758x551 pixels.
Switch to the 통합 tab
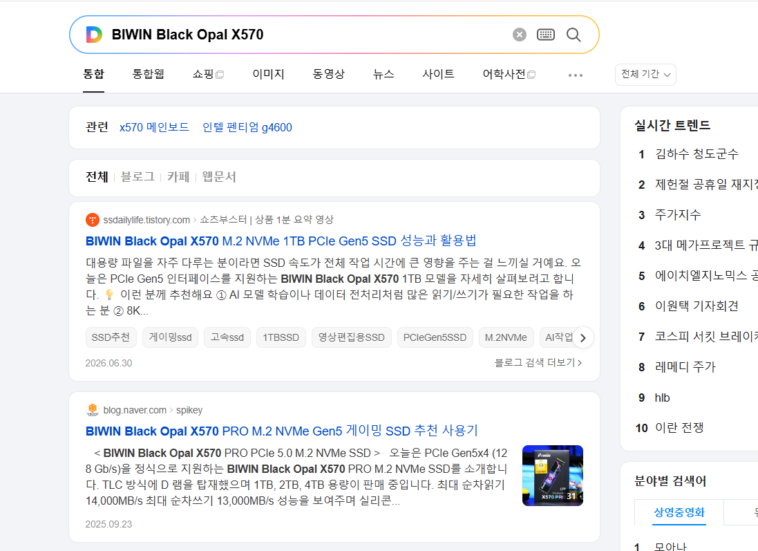(94, 74)
